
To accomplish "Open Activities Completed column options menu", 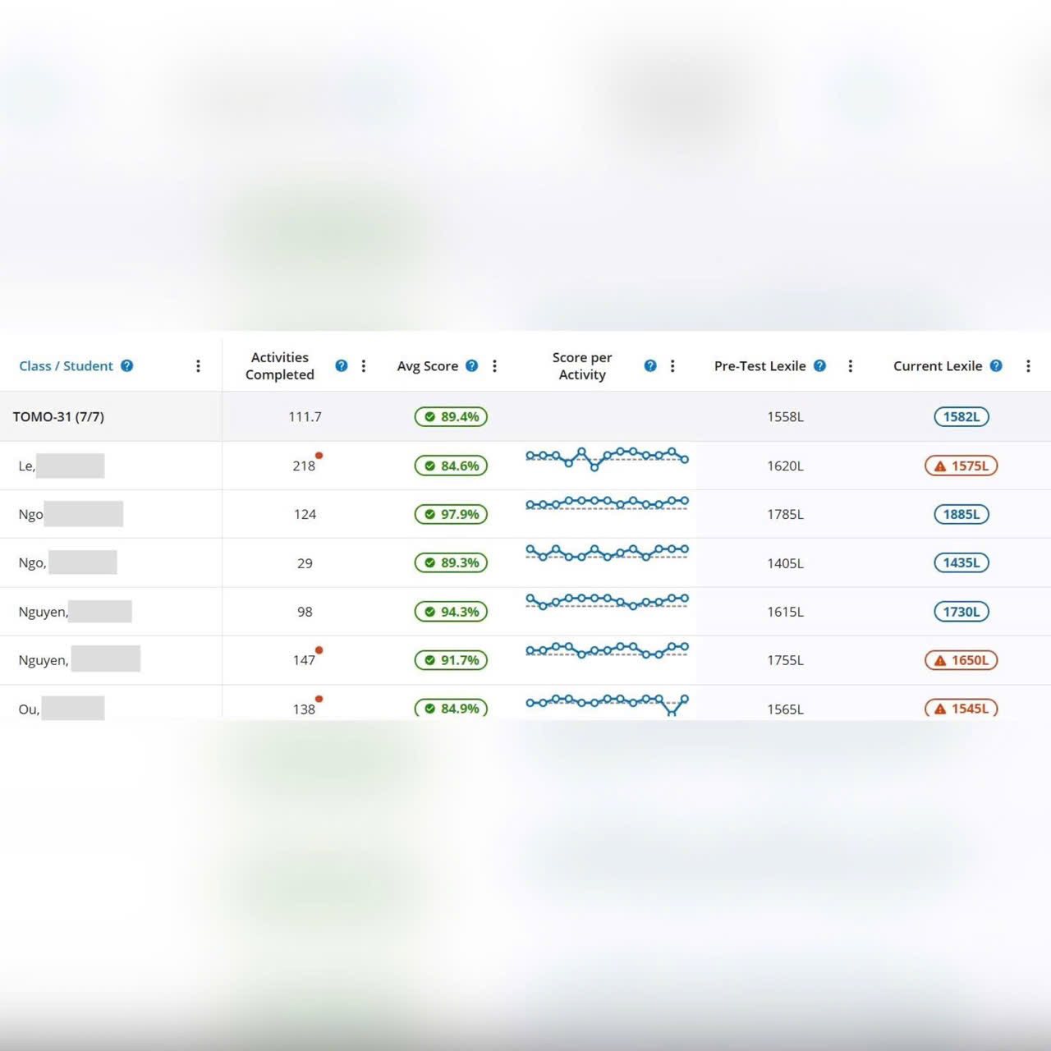I will pyautogui.click(x=364, y=366).
